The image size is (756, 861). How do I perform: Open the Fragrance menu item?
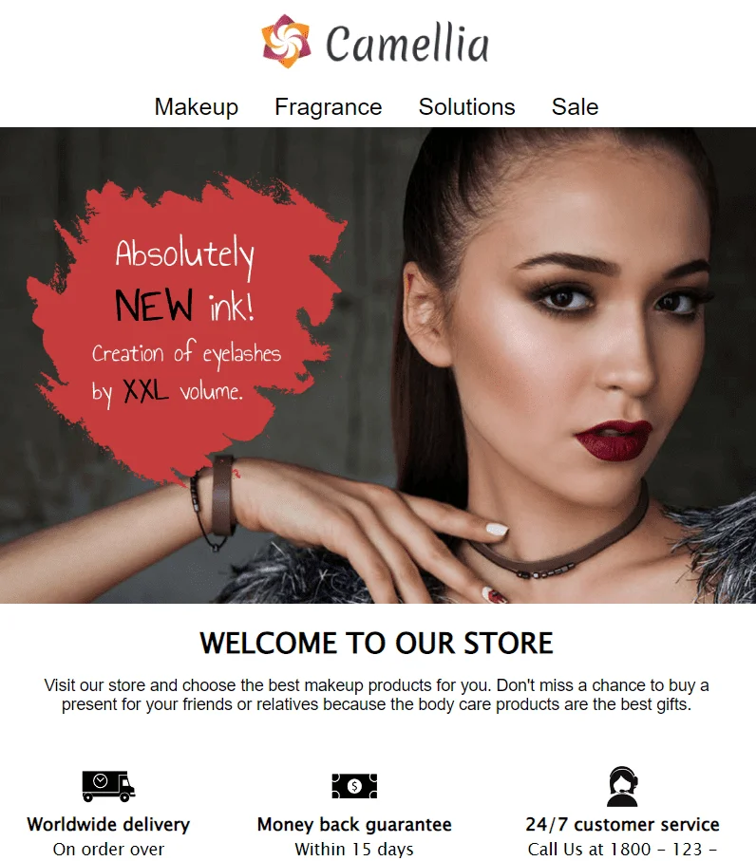328,106
